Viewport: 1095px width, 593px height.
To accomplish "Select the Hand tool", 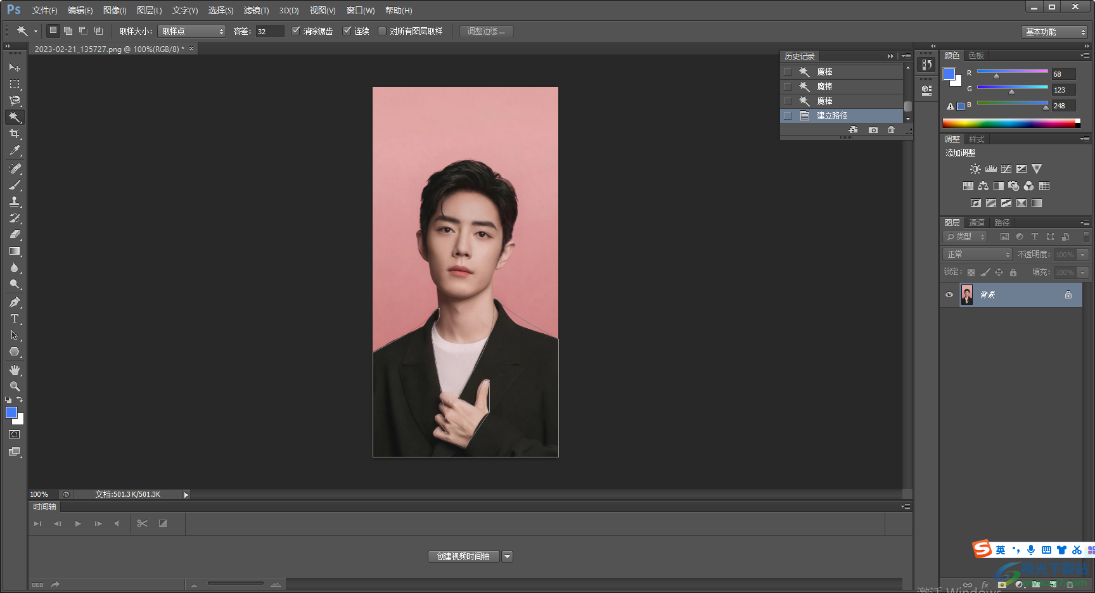I will coord(15,370).
